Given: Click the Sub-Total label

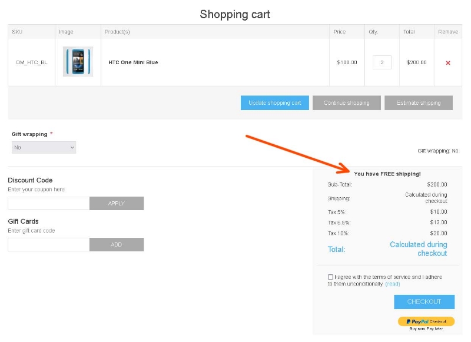Looking at the screenshot, I should pyautogui.click(x=340, y=184).
